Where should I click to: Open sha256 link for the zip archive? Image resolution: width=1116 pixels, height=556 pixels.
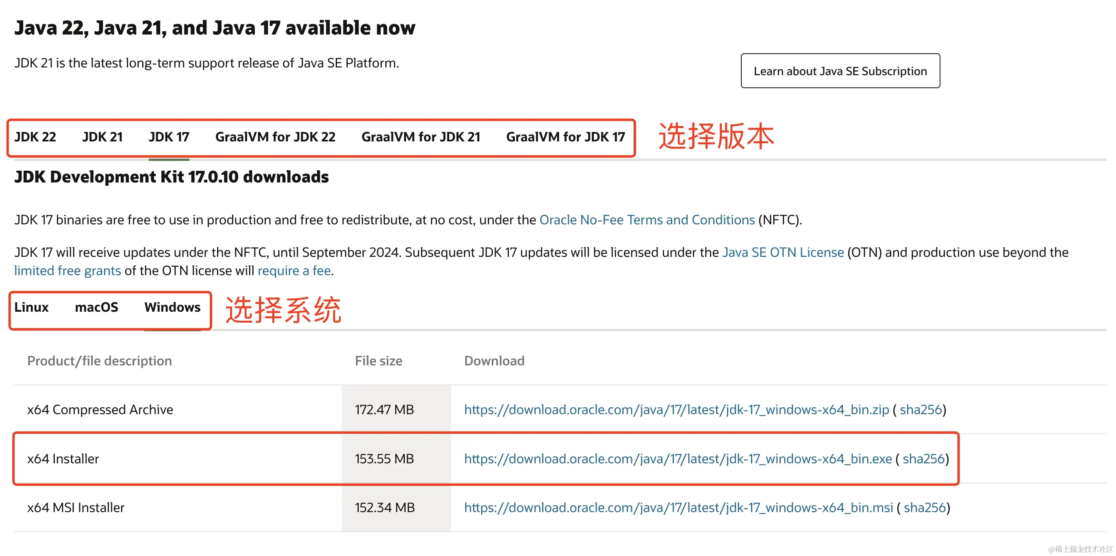pyautogui.click(x=921, y=410)
